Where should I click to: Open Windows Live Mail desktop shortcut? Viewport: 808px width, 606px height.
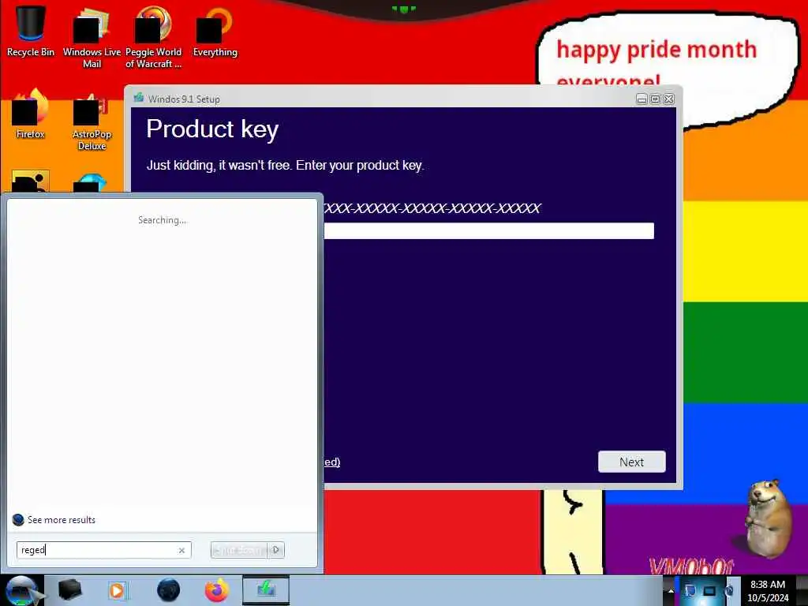92,37
